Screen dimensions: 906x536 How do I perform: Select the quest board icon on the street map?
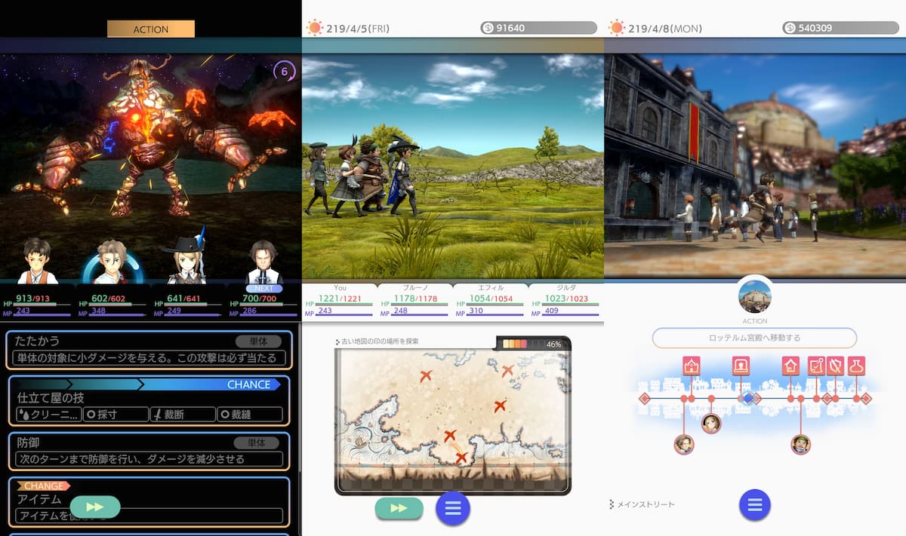point(817,366)
